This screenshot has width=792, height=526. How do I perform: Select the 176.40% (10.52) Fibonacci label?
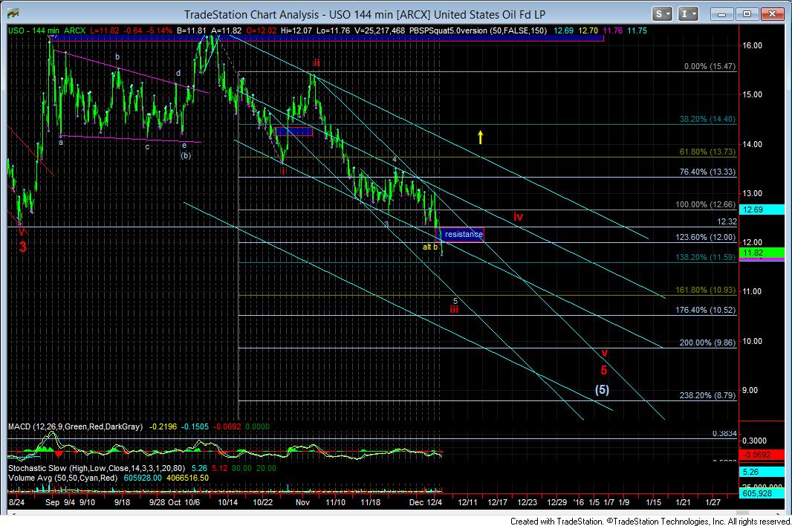pos(706,311)
